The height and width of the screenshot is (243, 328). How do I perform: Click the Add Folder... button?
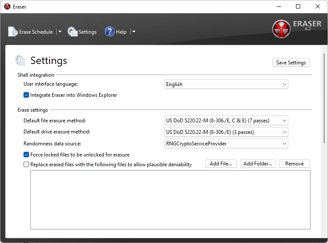(258, 164)
